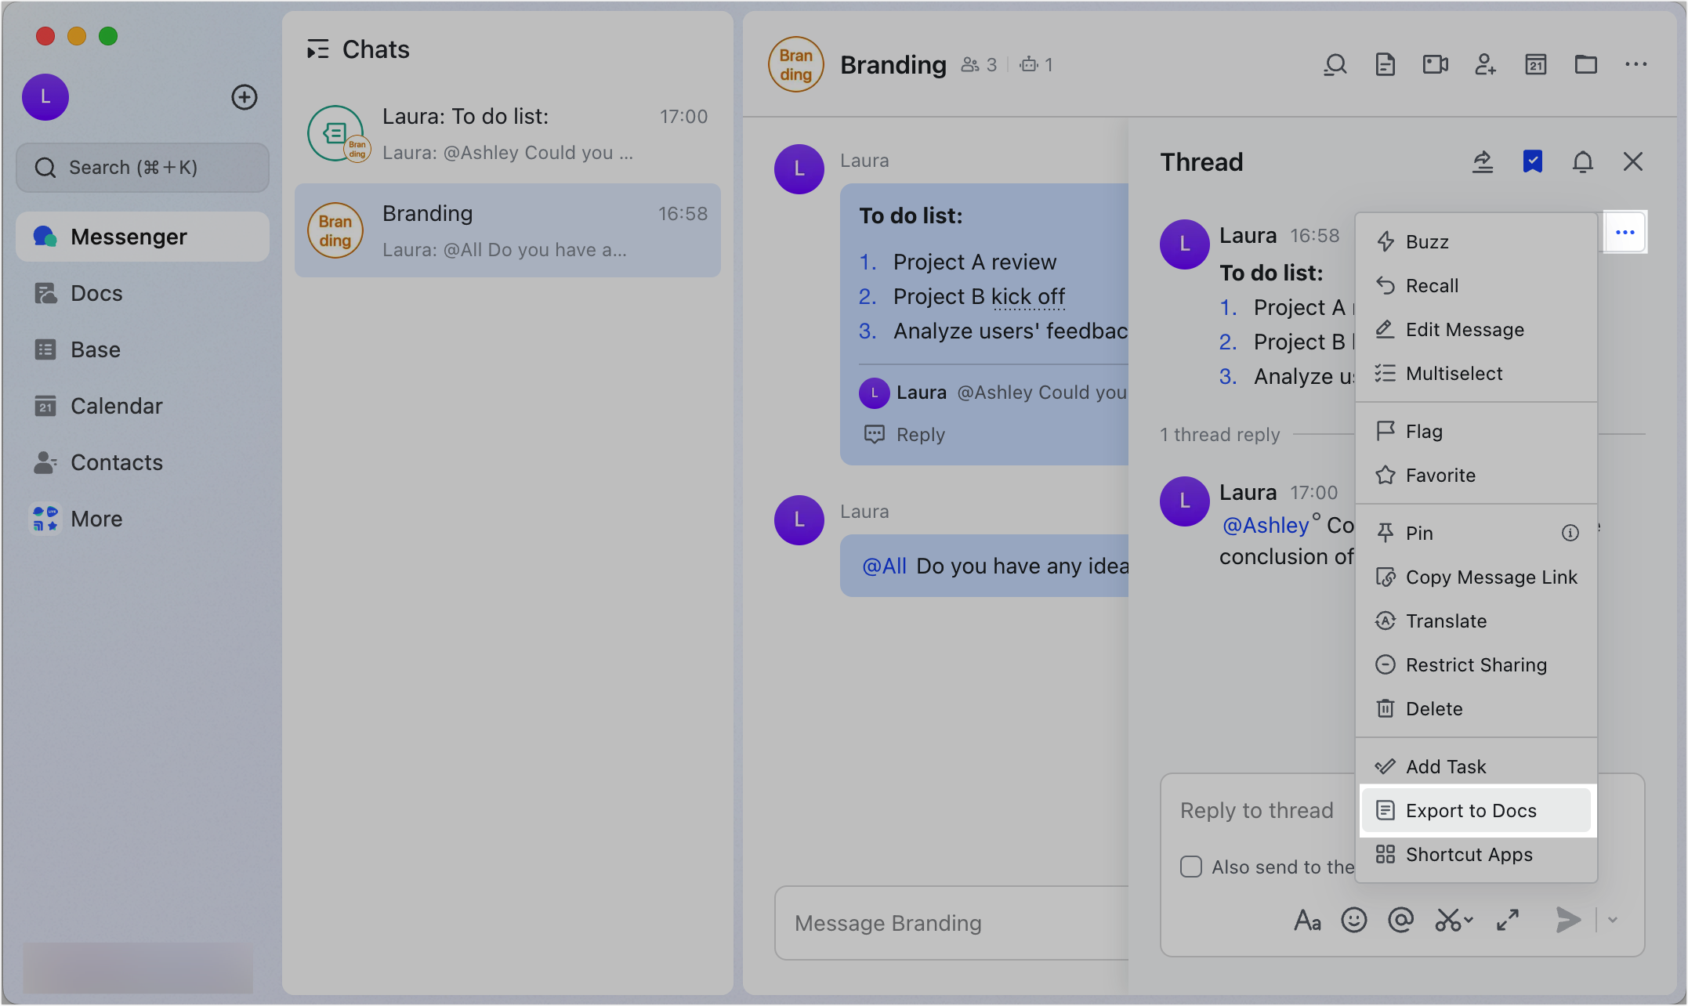Screen dimensions: 1688x1006
Task: Open the chat header overflow menu
Action: coord(1636,64)
